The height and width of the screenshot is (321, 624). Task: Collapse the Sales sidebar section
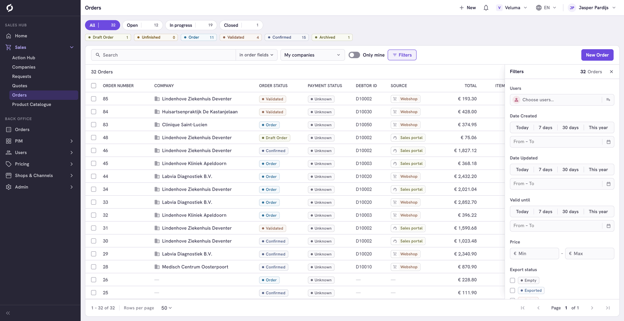[72, 47]
